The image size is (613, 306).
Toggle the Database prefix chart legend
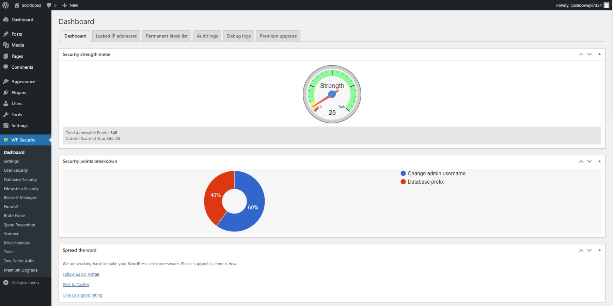[x=422, y=182]
